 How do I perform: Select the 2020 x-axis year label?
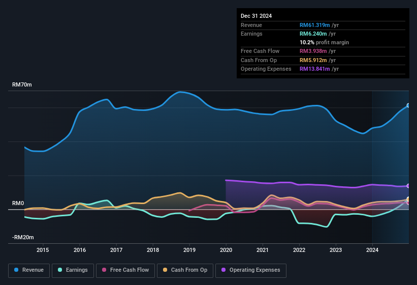click(x=226, y=250)
